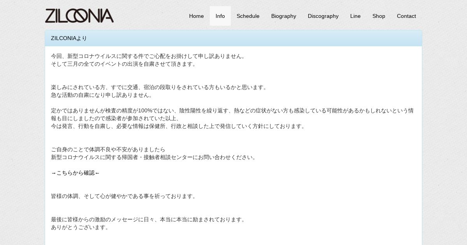This screenshot has height=245, width=467.
Task: Click the line beginning 今は発言、行動を自粛し
Action: pyautogui.click(x=179, y=126)
